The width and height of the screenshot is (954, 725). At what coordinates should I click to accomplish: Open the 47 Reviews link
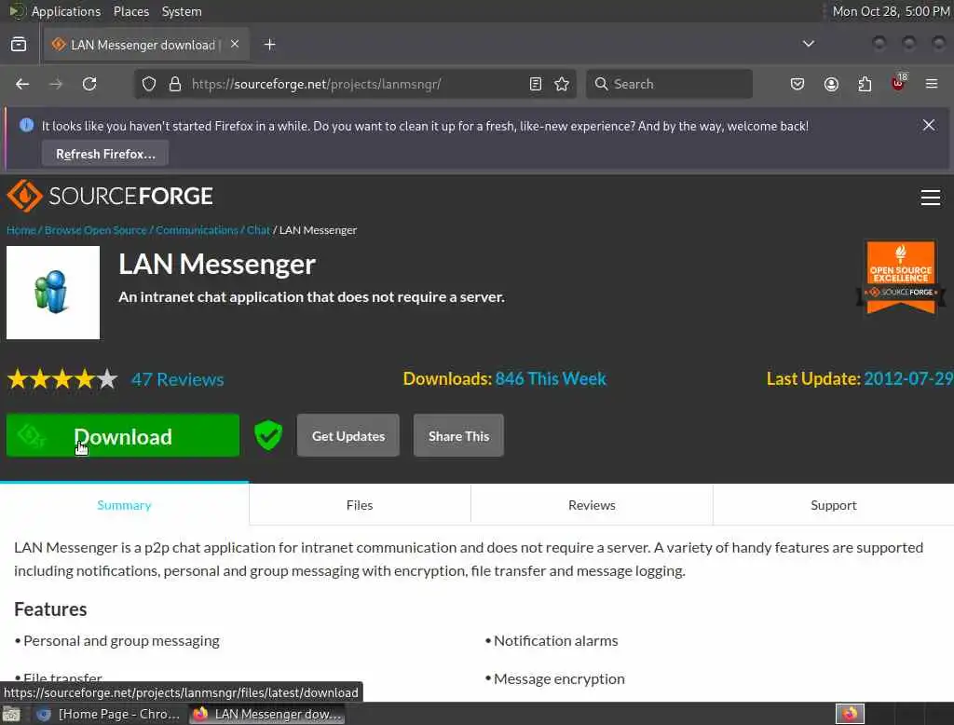coord(178,379)
